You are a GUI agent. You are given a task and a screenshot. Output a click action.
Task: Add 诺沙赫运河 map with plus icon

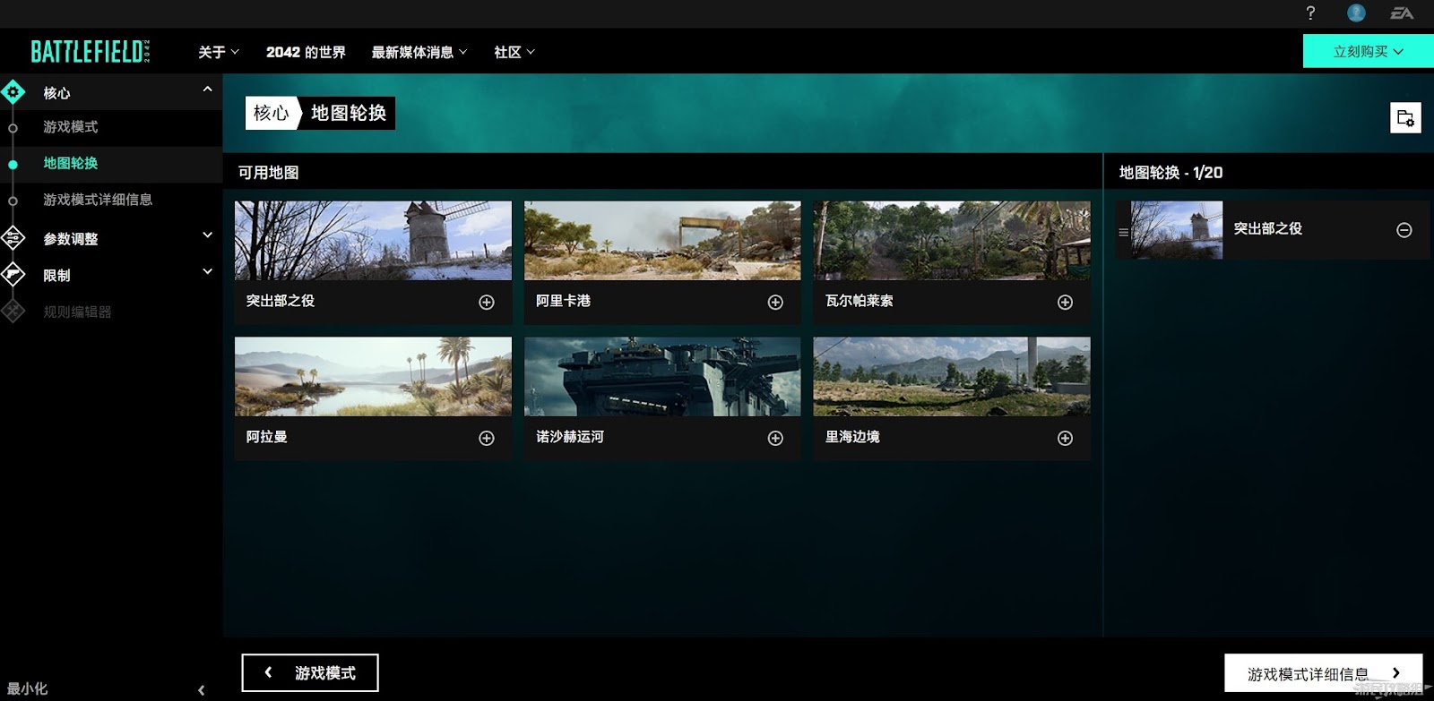775,438
